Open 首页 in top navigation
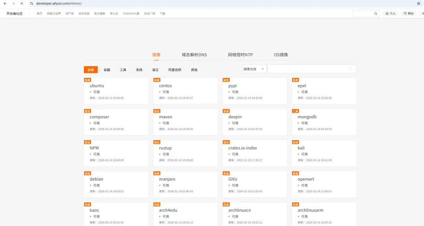424x226 pixels. click(40, 13)
